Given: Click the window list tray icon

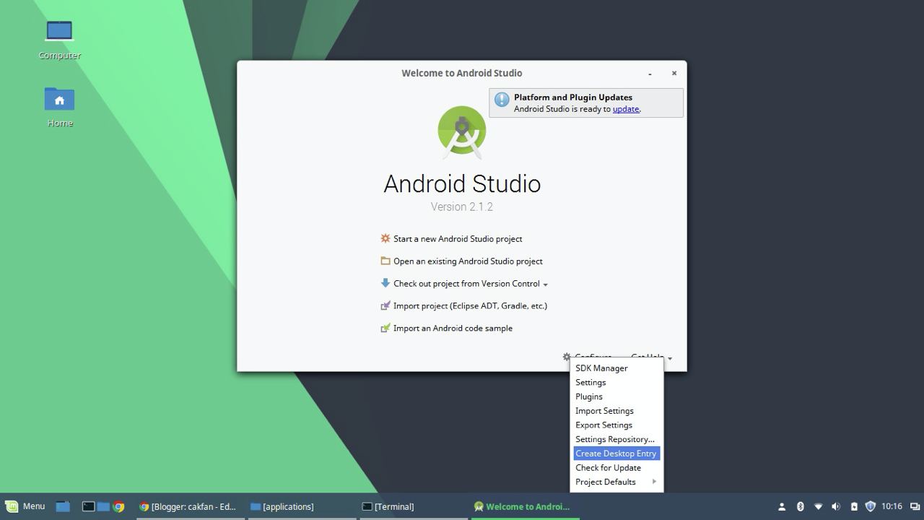Looking at the screenshot, I should [x=915, y=506].
